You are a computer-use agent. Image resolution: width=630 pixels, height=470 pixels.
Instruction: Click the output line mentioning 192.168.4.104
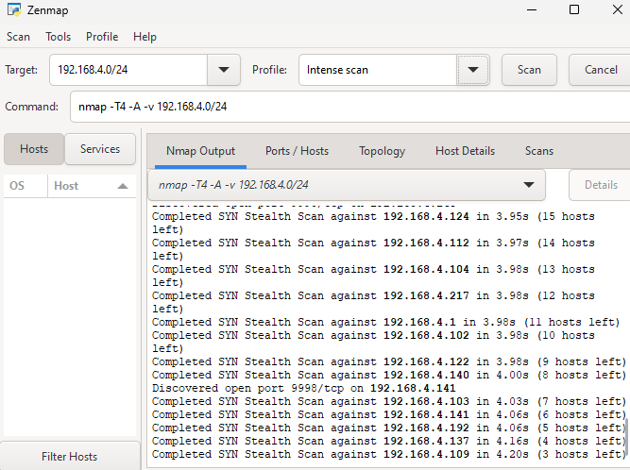(373, 277)
